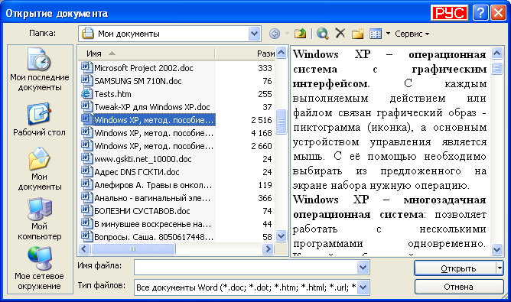Open the Сервис menu

412,34
